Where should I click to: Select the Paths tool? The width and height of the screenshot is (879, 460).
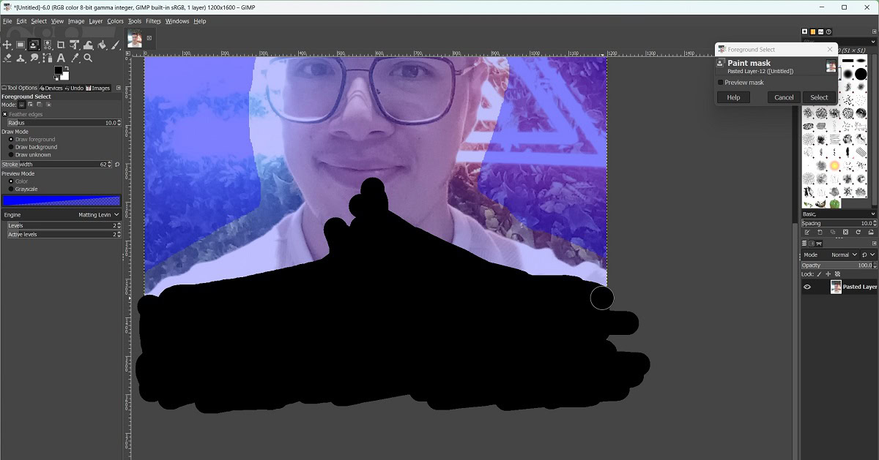48,58
